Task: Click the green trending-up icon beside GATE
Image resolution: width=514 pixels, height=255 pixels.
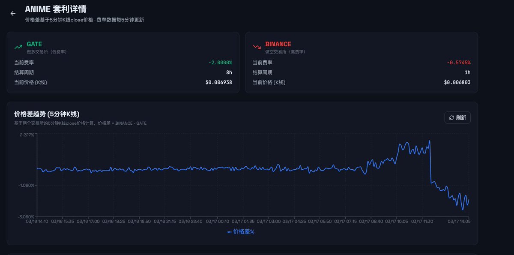Action: 18,47
